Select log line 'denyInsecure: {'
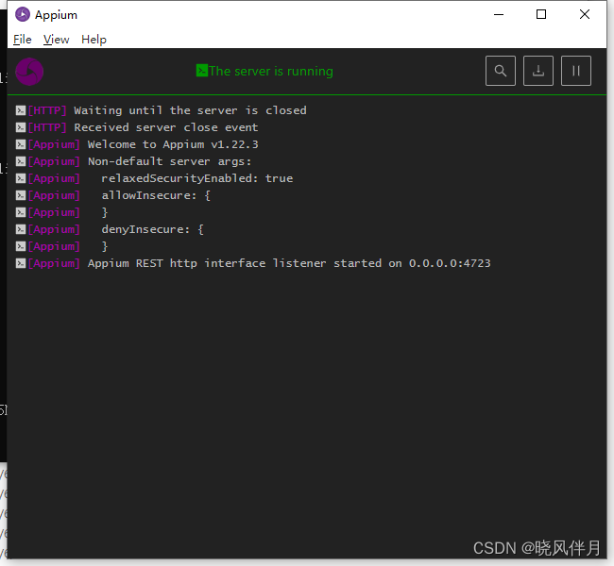This screenshot has width=614, height=566. click(153, 229)
